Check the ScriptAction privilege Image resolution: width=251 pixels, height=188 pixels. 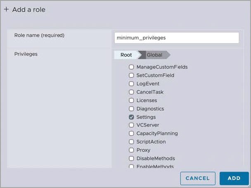pyautogui.click(x=131, y=142)
